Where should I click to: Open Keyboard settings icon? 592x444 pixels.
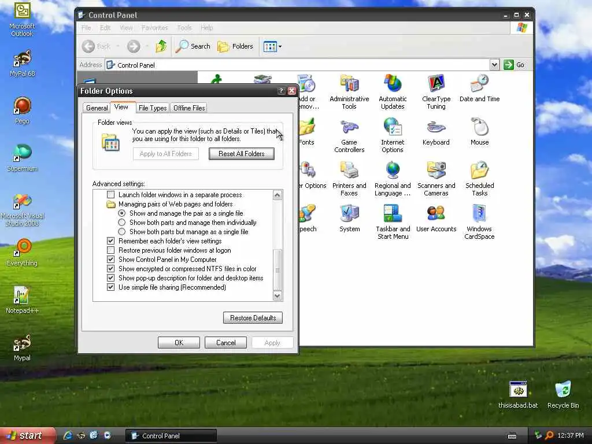[436, 132]
